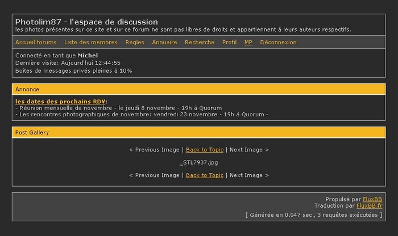
Task: Open the FluxBB link after 'Propulsé par'
Action: (372, 199)
